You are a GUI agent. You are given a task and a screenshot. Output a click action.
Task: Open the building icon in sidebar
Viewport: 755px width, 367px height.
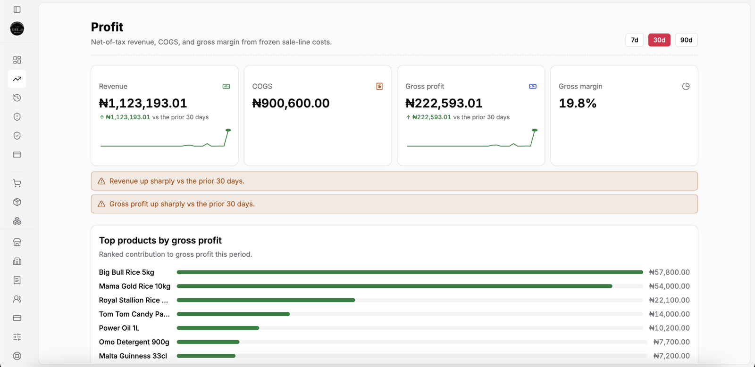point(17,261)
